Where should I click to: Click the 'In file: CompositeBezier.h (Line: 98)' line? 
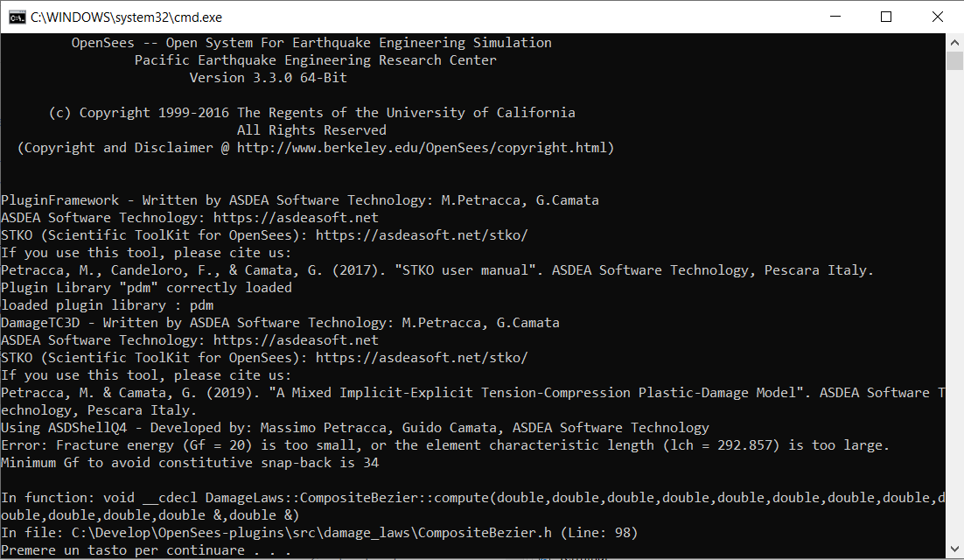tap(319, 532)
